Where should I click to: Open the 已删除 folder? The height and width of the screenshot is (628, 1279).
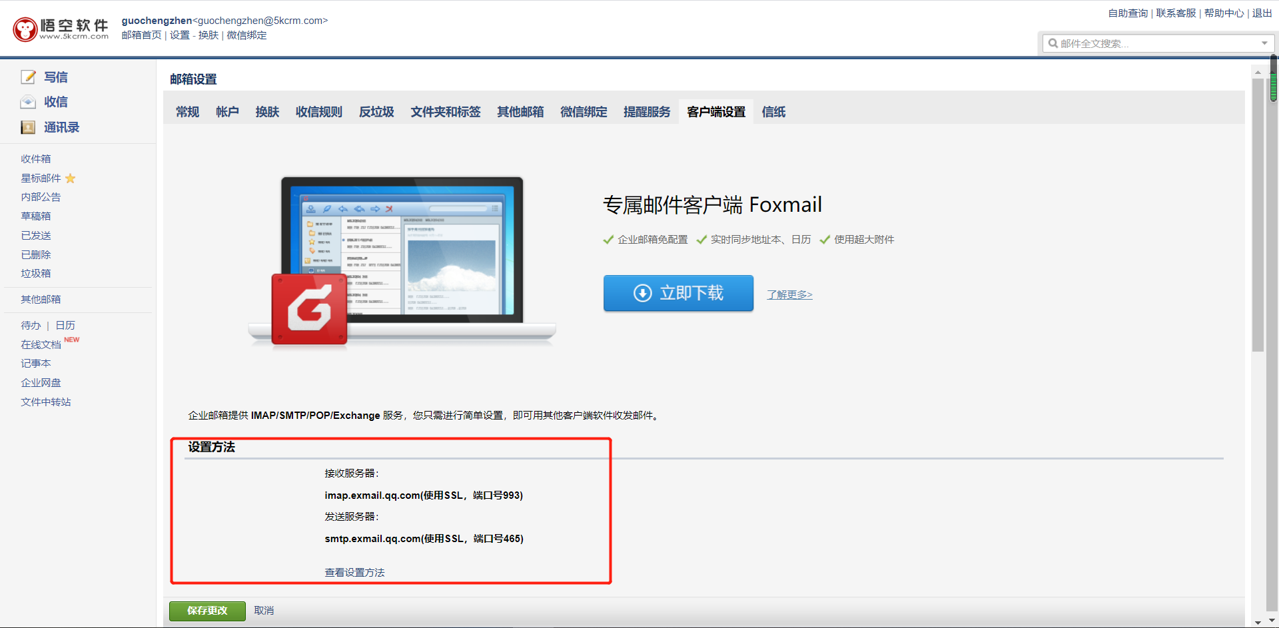(x=36, y=255)
